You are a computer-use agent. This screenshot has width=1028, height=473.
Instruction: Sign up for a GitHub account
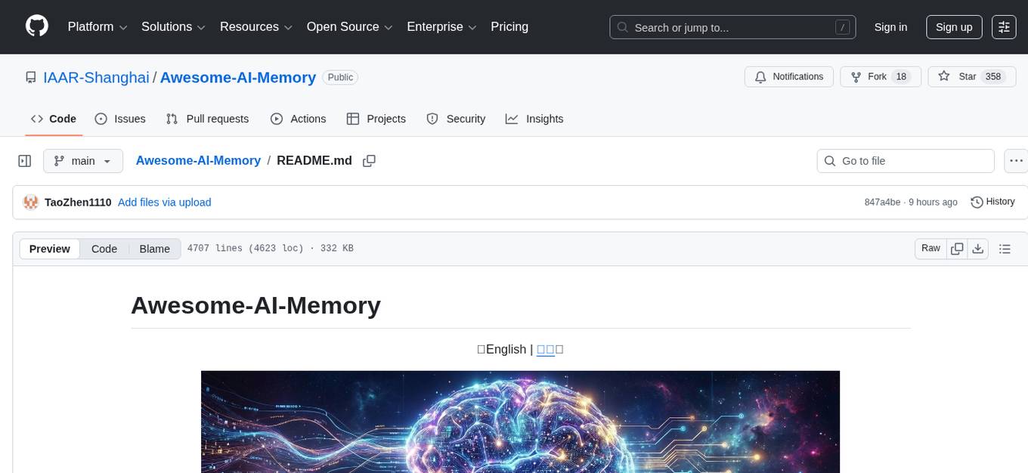pyautogui.click(x=953, y=26)
